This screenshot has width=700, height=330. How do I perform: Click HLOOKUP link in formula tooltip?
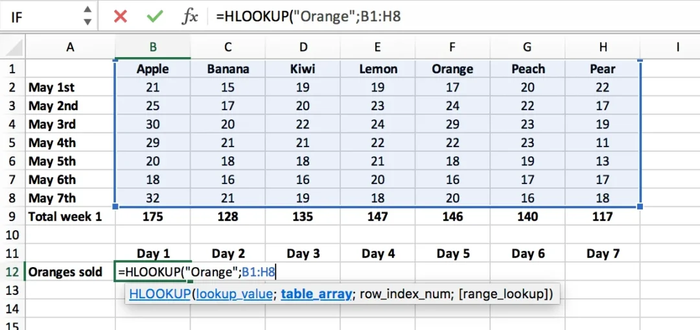159,294
